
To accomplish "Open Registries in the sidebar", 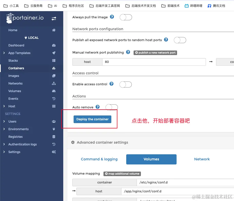I will click(x=15, y=137).
